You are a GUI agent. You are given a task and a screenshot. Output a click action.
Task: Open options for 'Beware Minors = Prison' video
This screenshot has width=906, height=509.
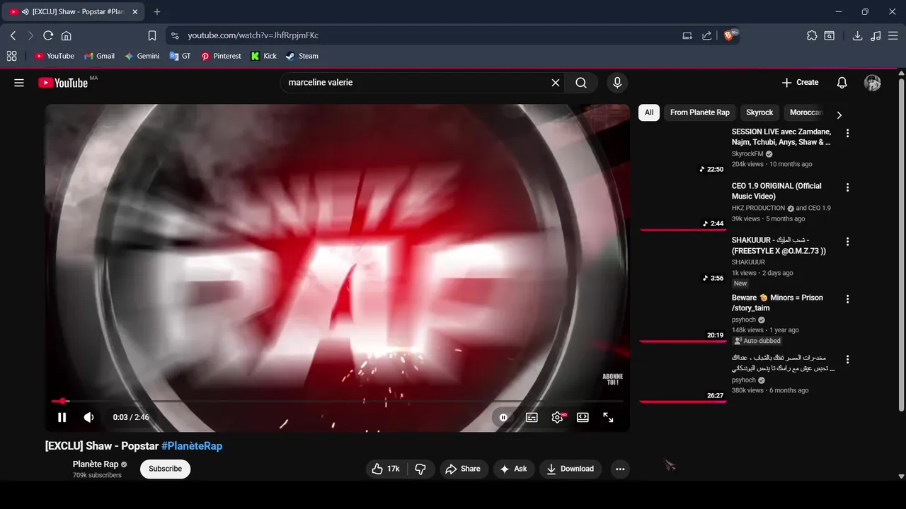[847, 299]
